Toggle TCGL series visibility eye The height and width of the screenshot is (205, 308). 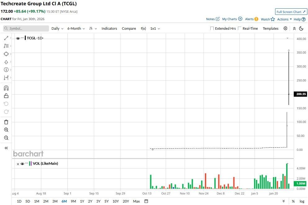click(18, 38)
